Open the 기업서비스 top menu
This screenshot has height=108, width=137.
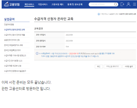coord(43,4)
